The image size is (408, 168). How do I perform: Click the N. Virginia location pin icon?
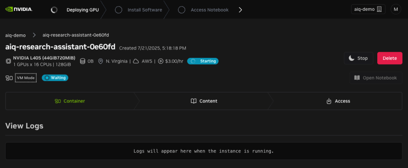pyautogui.click(x=101, y=61)
